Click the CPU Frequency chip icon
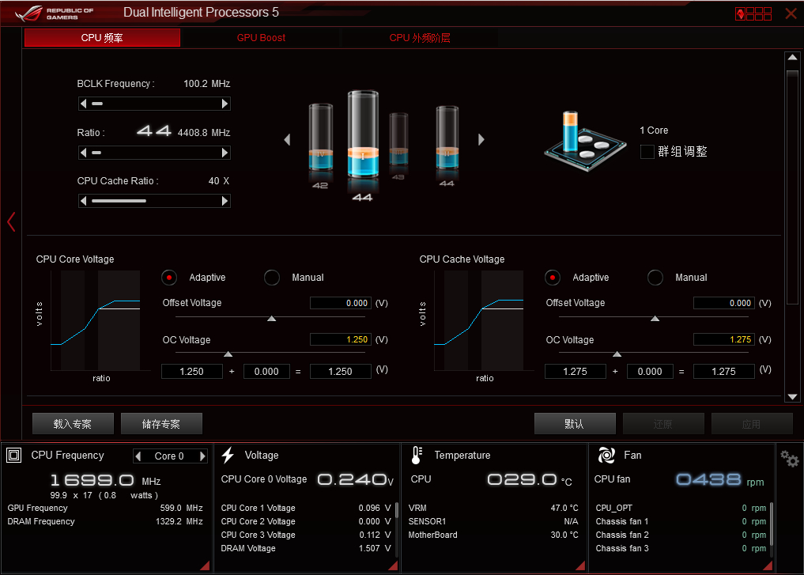 click(x=14, y=455)
